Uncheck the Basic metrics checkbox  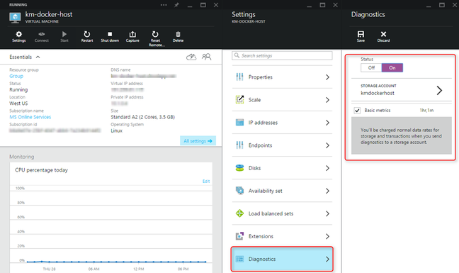point(357,111)
